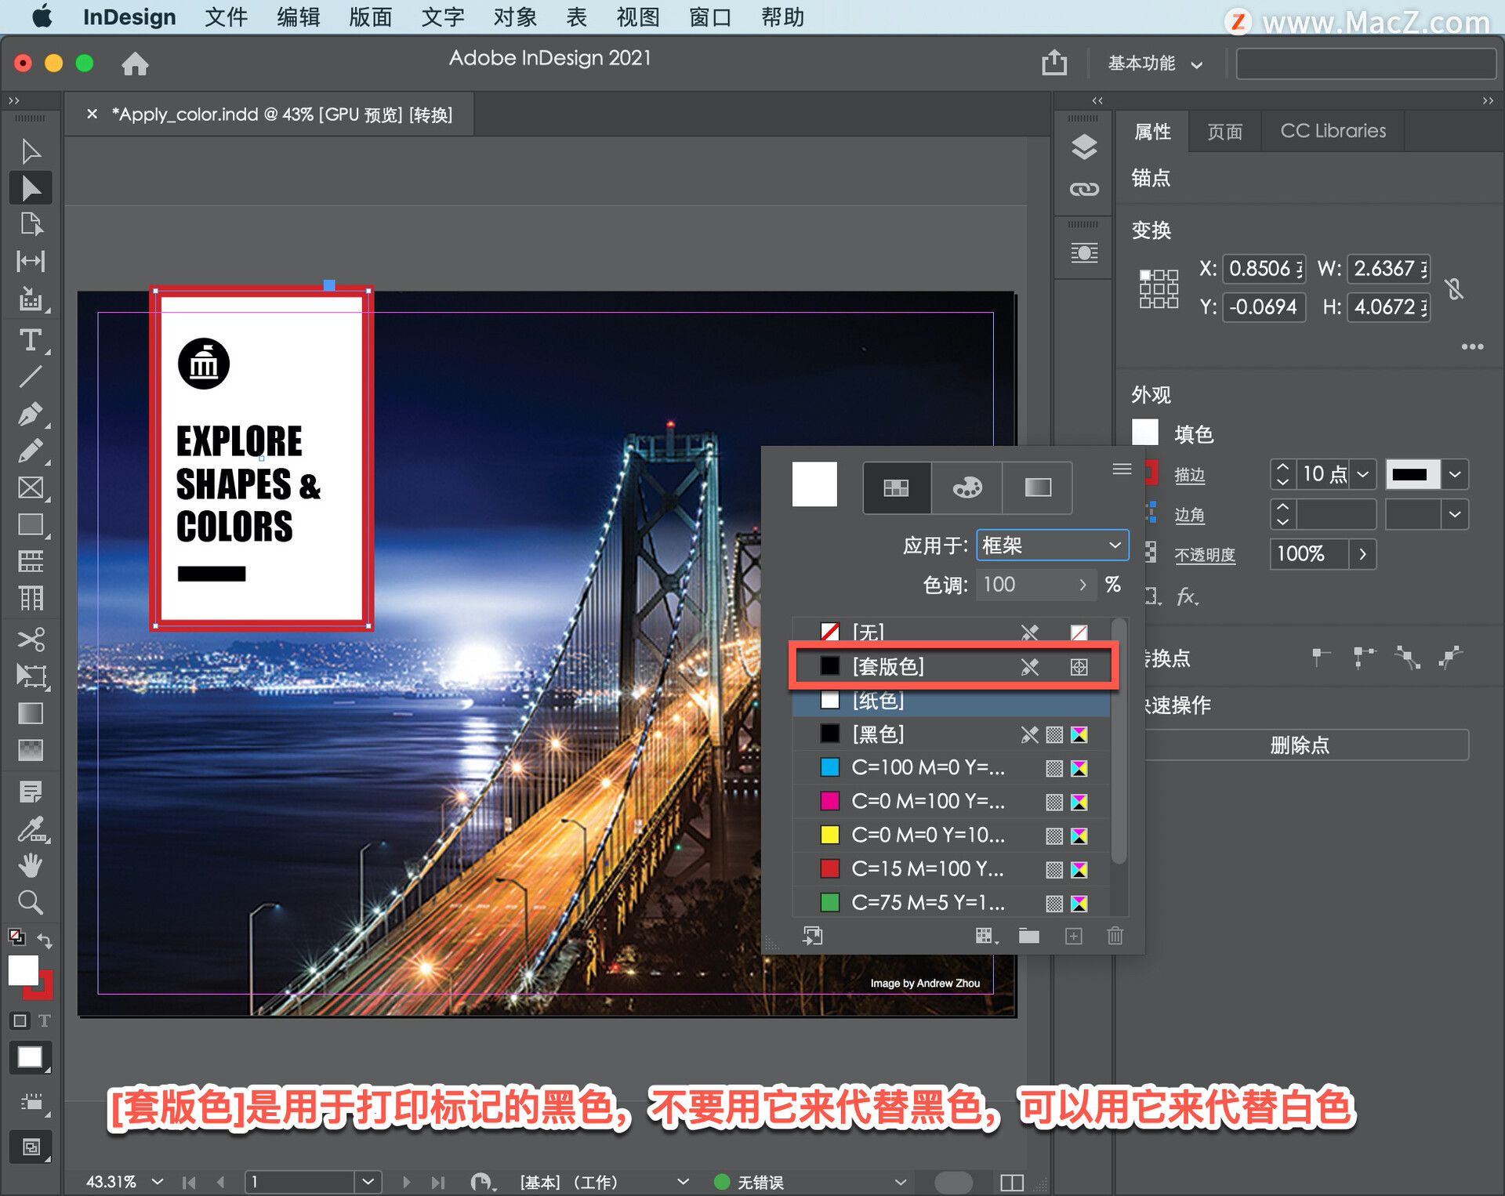
Task: Switch to the 页面 tab
Action: coord(1224,132)
